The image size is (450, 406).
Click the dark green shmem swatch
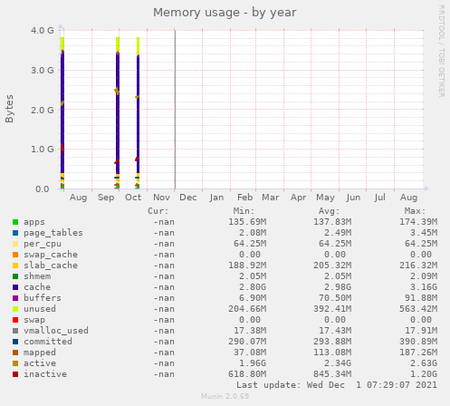pyautogui.click(x=15, y=276)
